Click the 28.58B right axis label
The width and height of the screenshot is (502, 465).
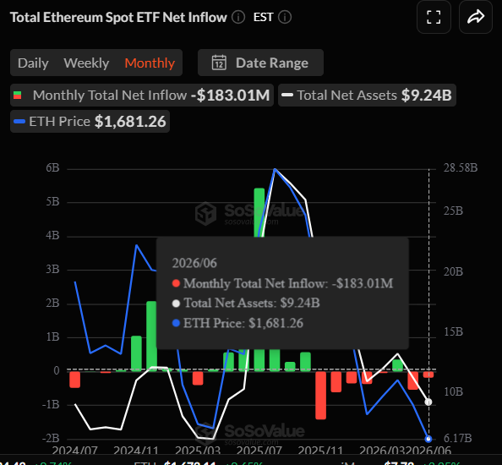click(461, 167)
